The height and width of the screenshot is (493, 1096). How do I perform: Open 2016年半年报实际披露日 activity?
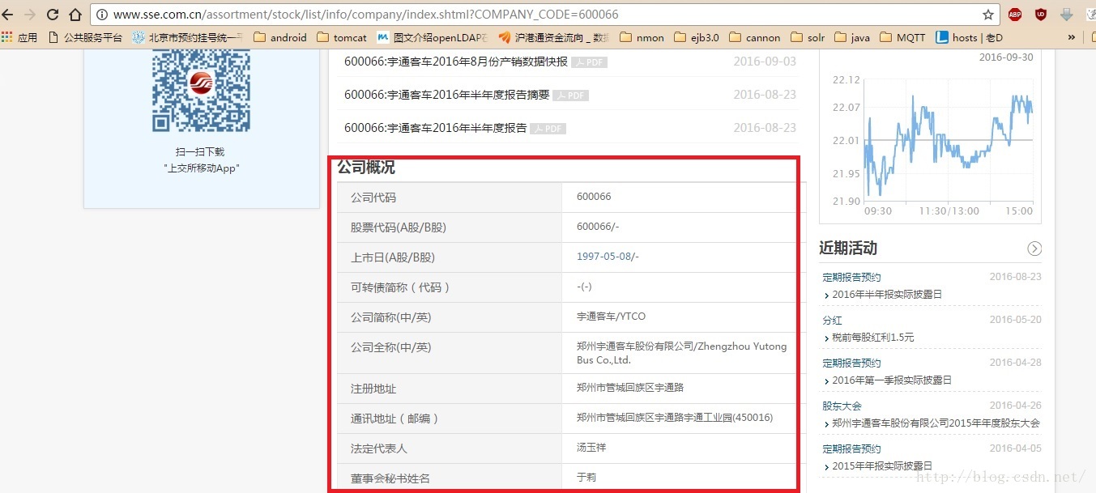(x=887, y=295)
